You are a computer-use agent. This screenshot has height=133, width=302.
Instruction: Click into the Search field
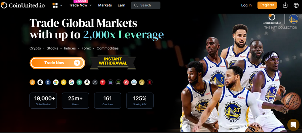(x=146, y=5)
